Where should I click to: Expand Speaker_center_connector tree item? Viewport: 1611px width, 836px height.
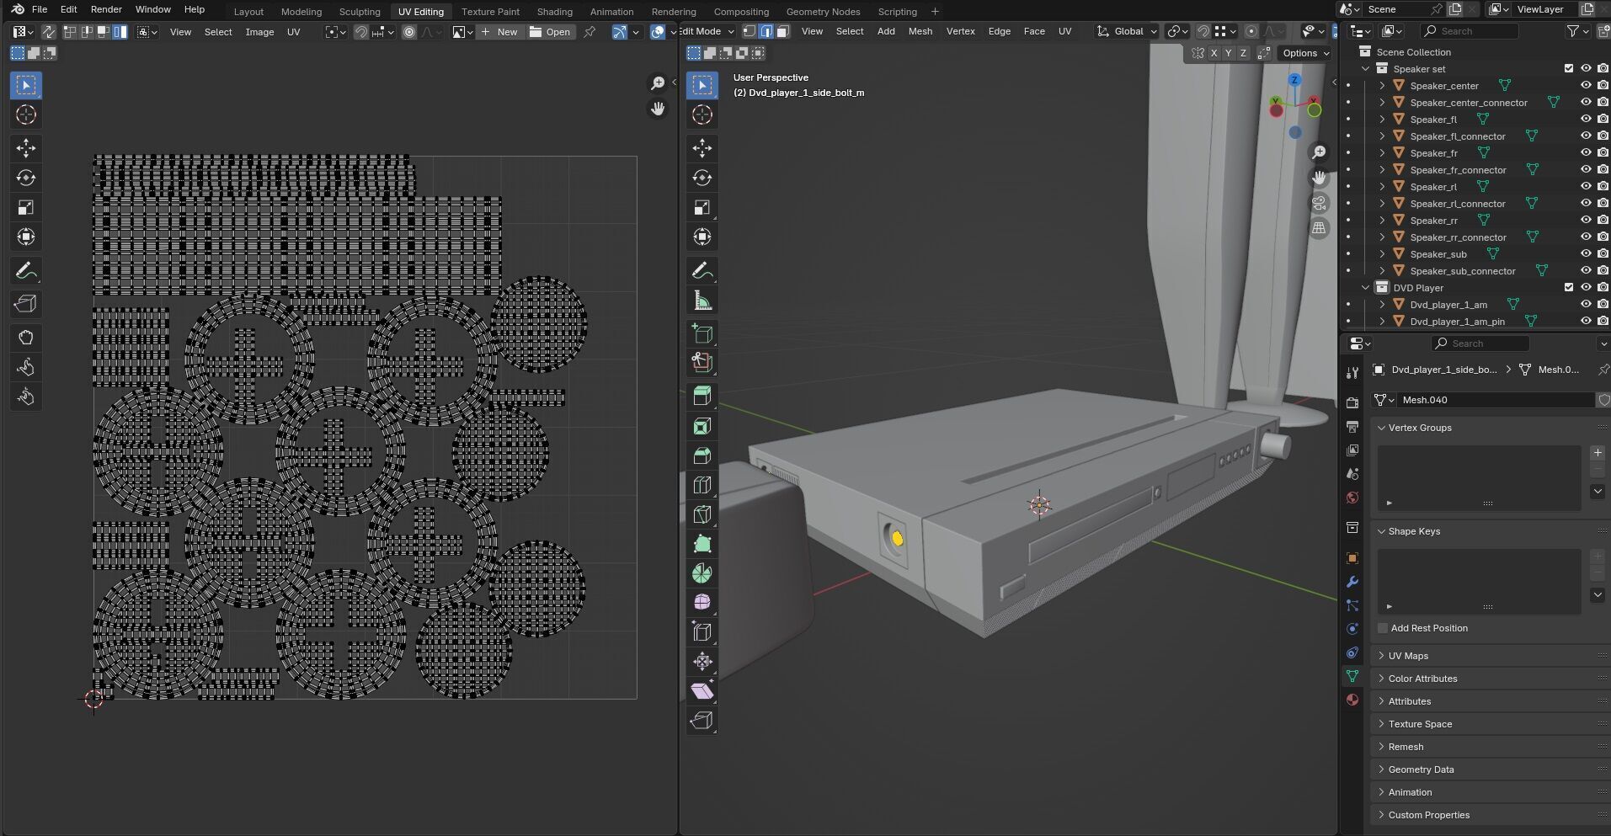[1382, 102]
